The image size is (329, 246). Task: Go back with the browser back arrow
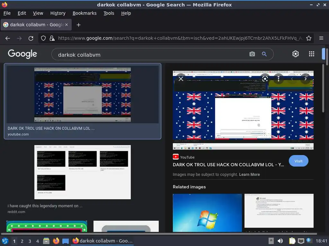pyautogui.click(x=8, y=38)
